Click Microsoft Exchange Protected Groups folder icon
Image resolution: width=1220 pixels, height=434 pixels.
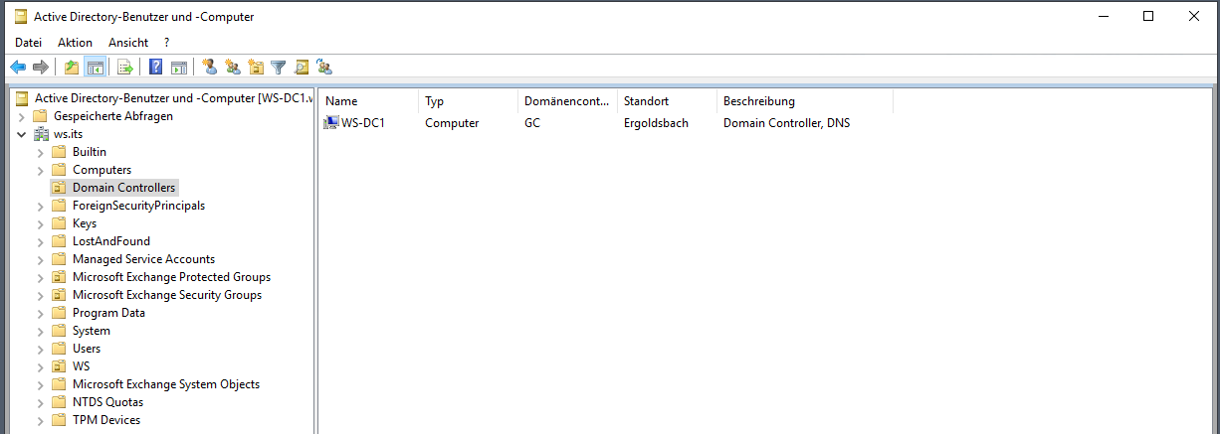(60, 277)
